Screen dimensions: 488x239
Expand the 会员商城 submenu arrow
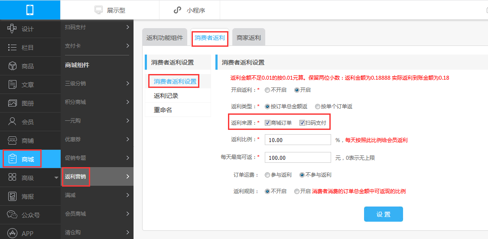(127, 213)
